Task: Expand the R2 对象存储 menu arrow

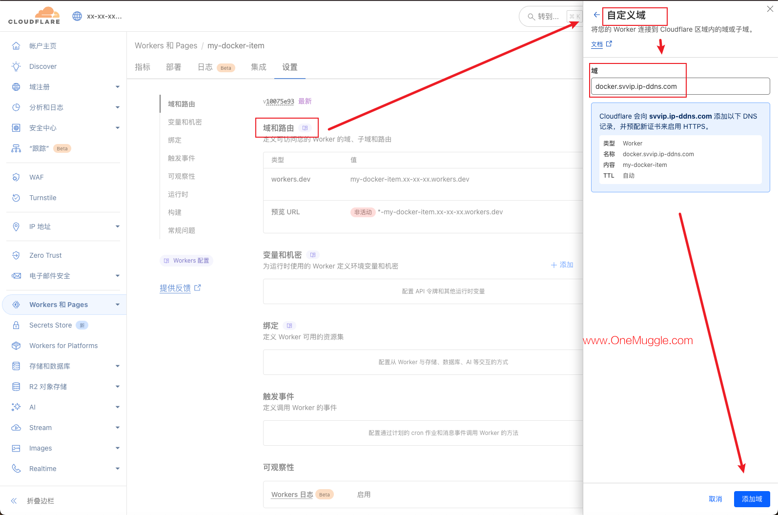Action: pyautogui.click(x=118, y=387)
